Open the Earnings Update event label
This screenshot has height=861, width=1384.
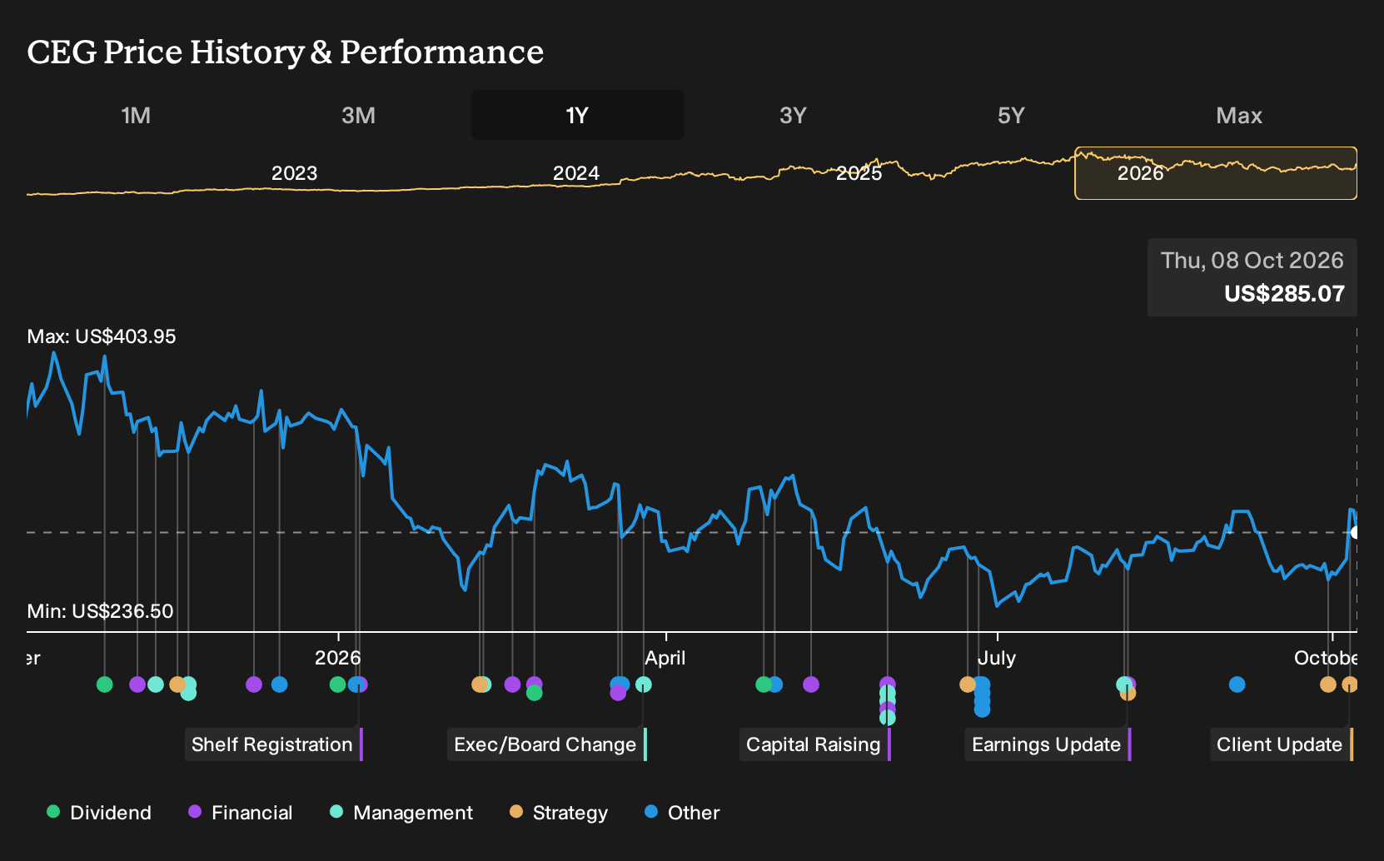coord(1048,744)
